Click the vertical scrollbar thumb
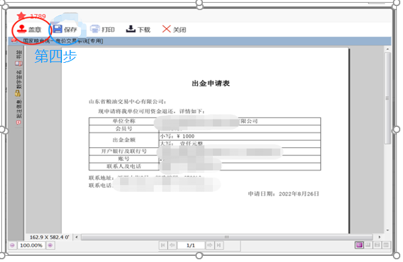Image resolution: width=403 pixels, height=262 pixels. coord(387,98)
